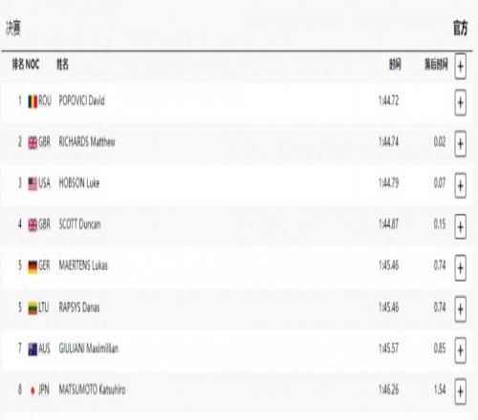Click the Australia flag icon
This screenshot has height=420, width=478.
click(x=33, y=349)
